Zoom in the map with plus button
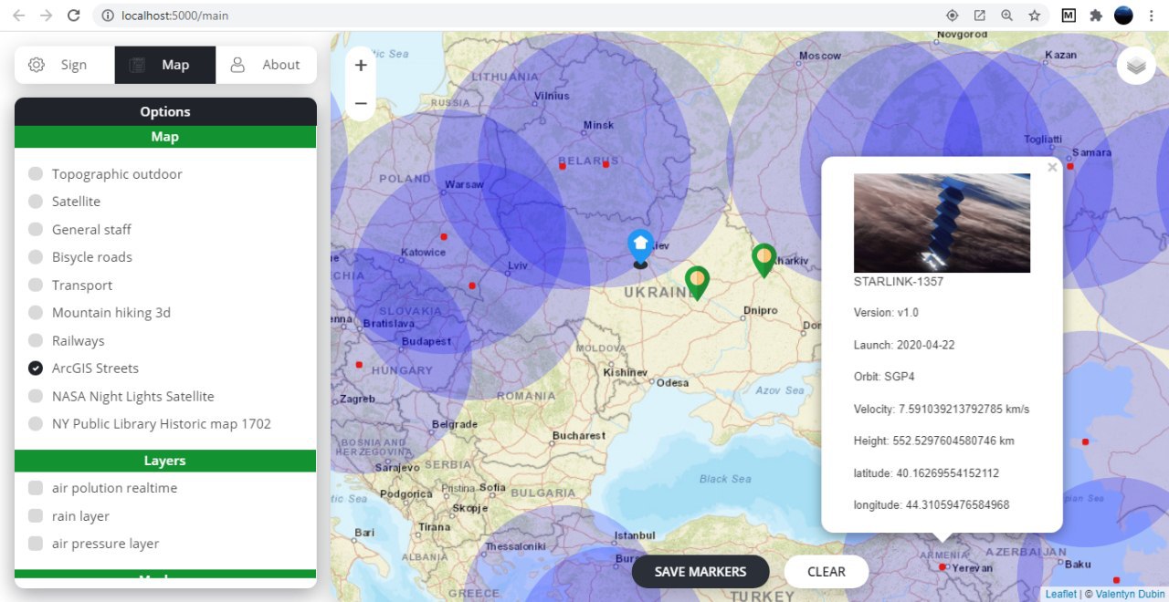 tap(361, 66)
